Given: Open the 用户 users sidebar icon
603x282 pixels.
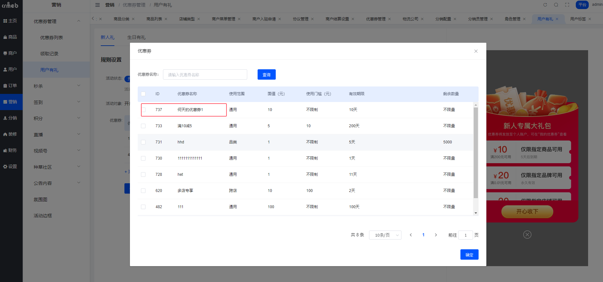Looking at the screenshot, I should pos(10,69).
